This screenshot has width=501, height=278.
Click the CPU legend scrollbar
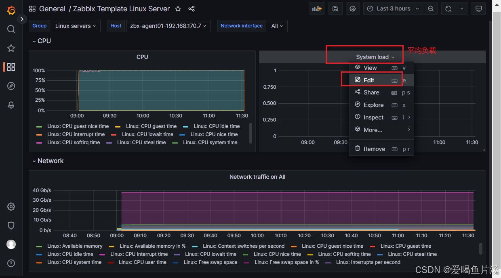pos(250,133)
